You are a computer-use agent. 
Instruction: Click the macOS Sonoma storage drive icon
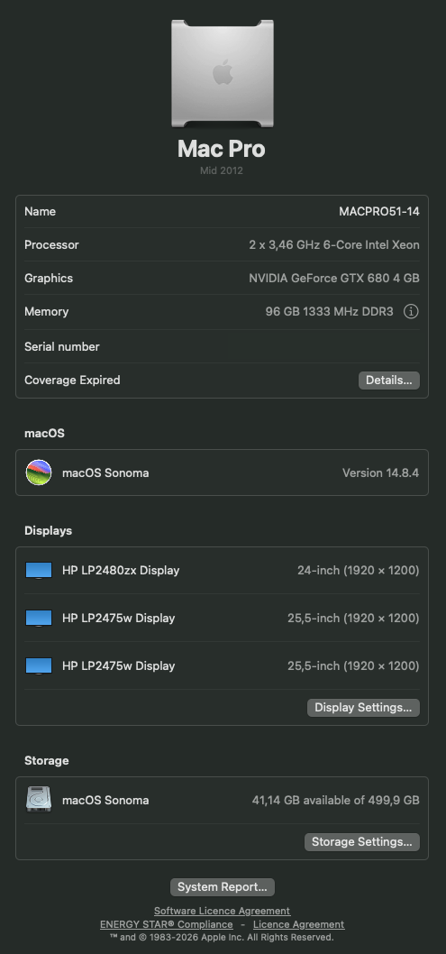point(38,800)
